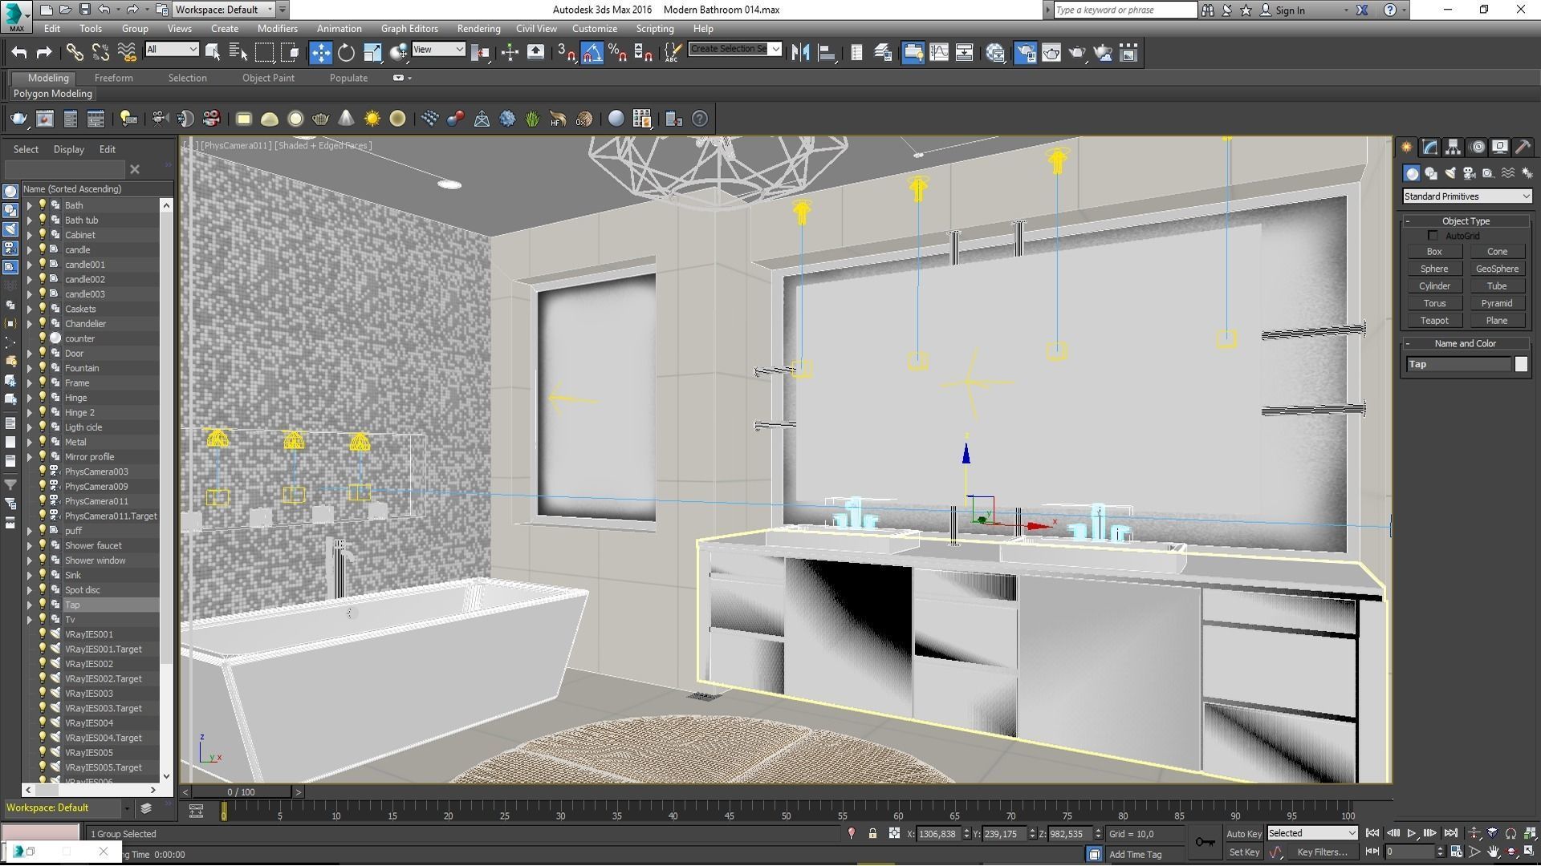Open the Schematic/Layer manager icon
Viewport: 1541px width, 866px height.
coord(883,53)
